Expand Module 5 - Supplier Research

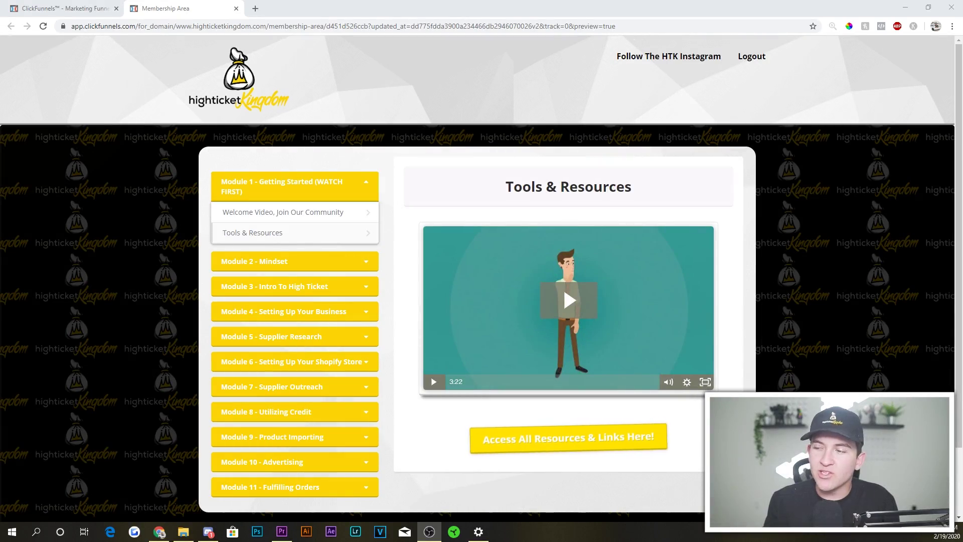point(294,337)
